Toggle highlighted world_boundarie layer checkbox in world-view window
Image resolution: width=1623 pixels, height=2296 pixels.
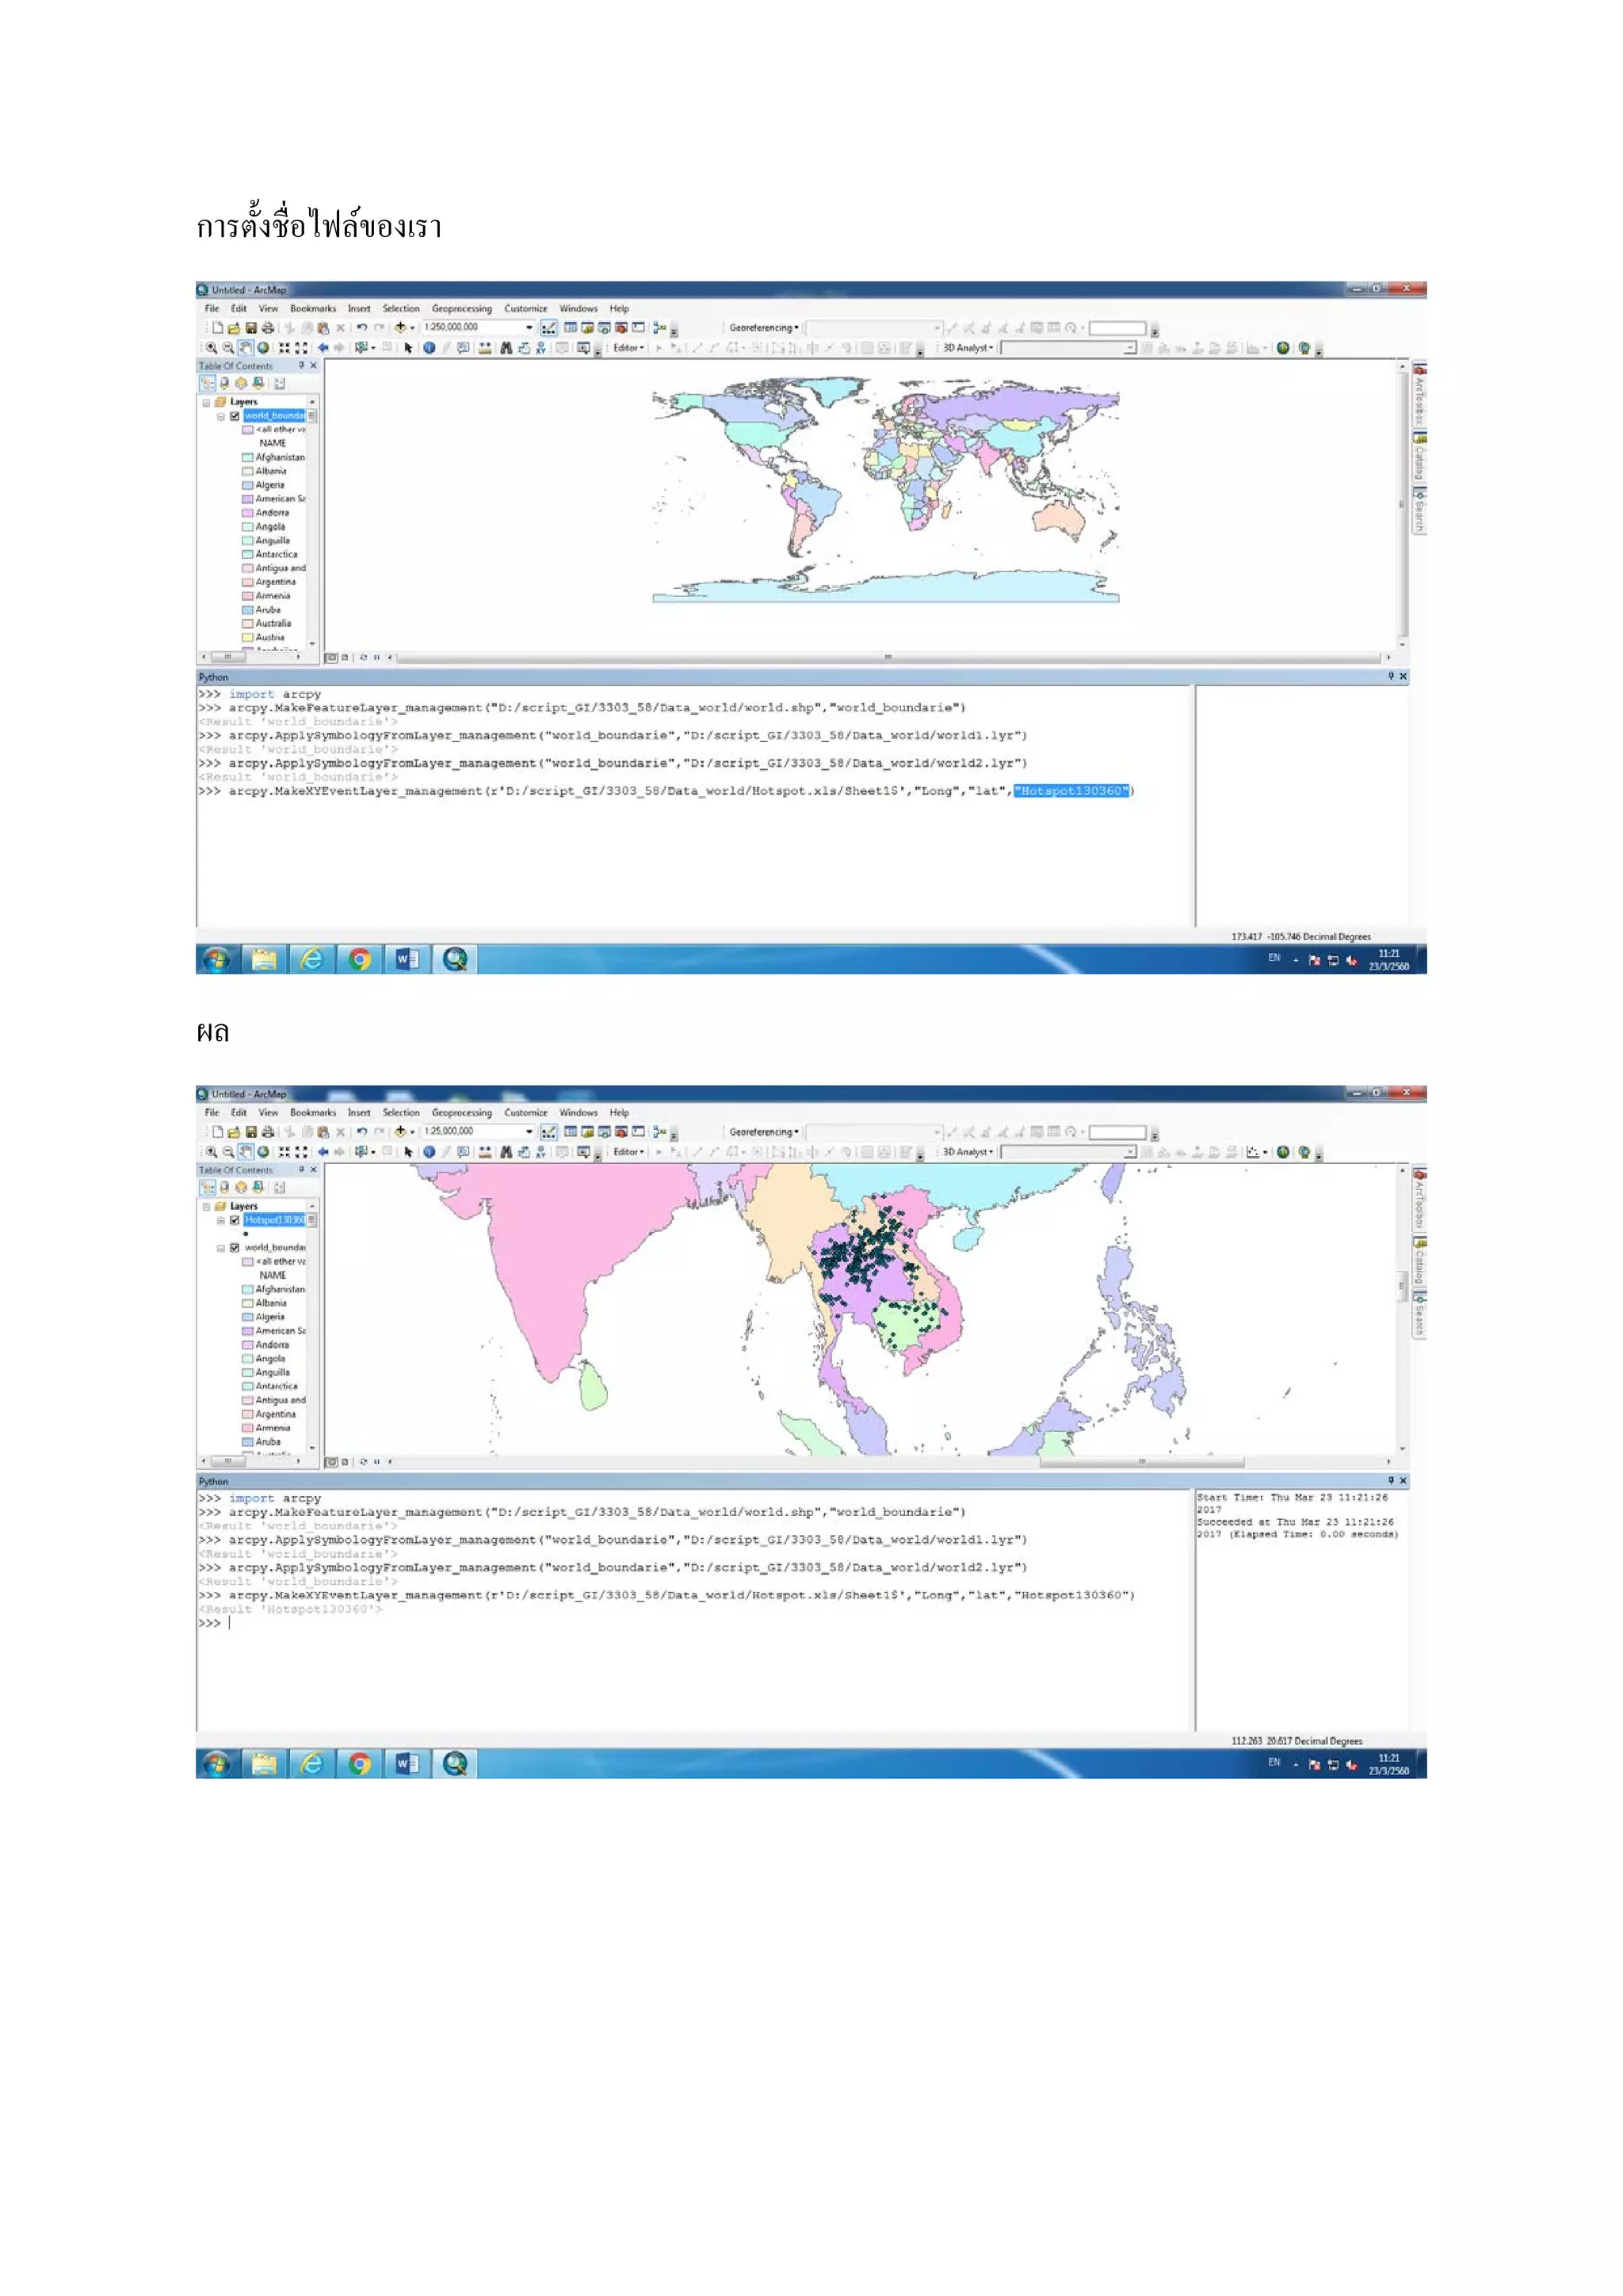point(235,416)
